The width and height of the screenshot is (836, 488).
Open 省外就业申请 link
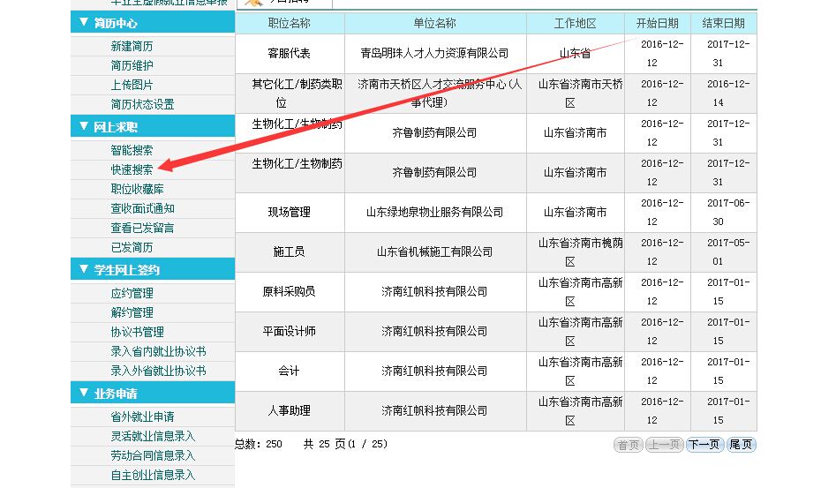pos(142,417)
